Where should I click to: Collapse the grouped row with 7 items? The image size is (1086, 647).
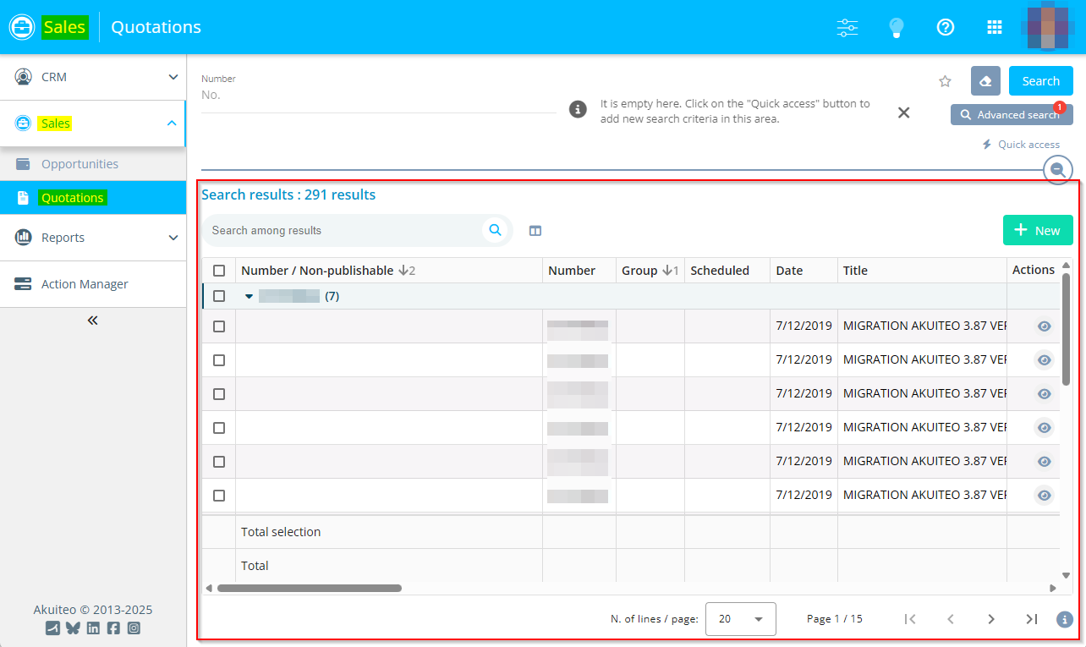tap(249, 297)
